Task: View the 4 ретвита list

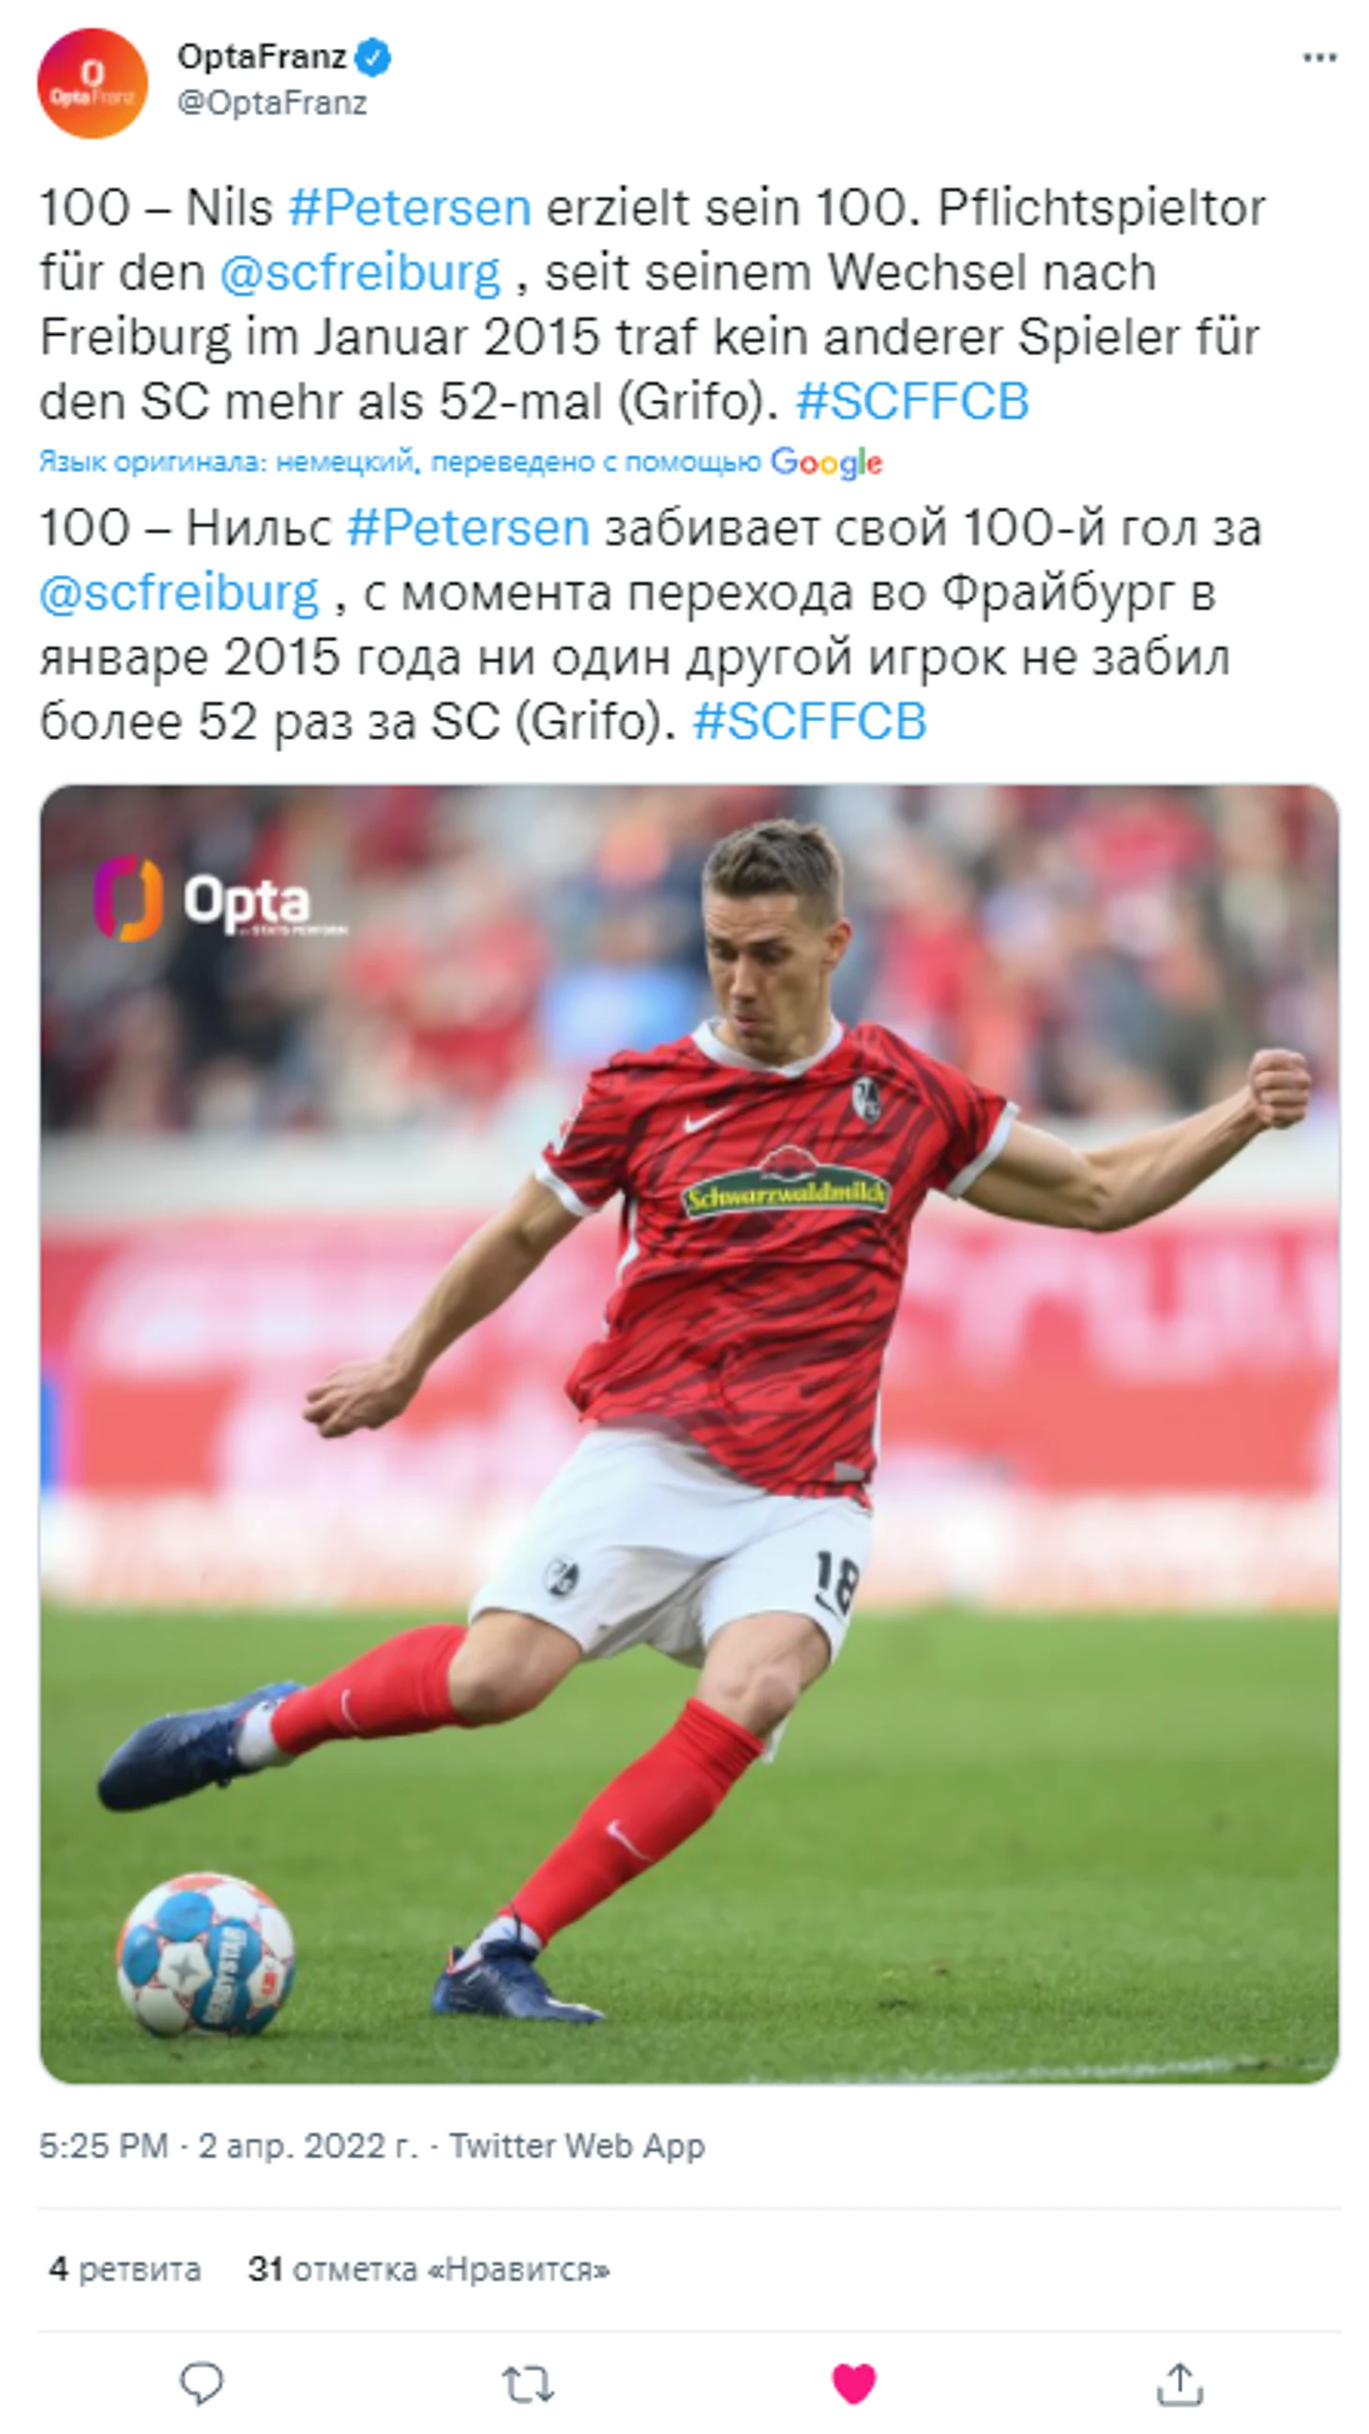Action: coord(124,2270)
